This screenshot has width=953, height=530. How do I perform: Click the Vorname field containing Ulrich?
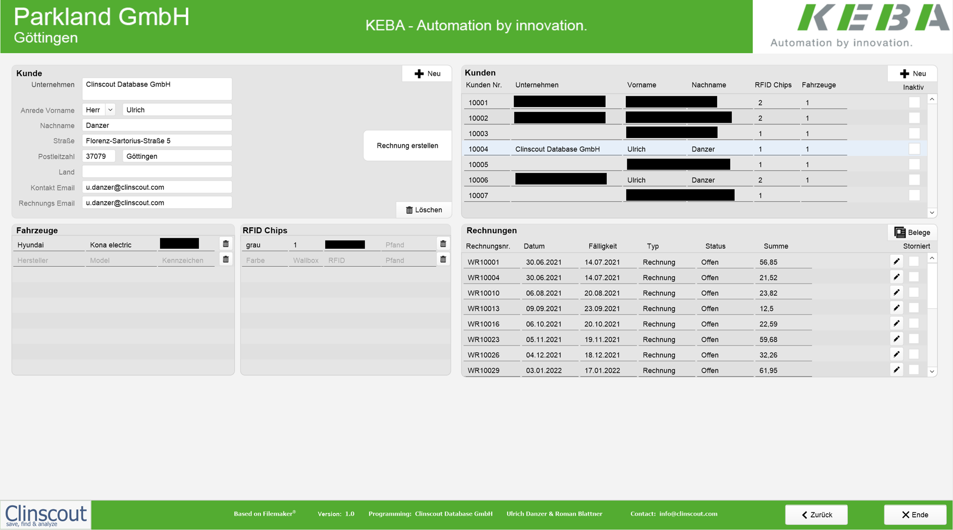177,110
